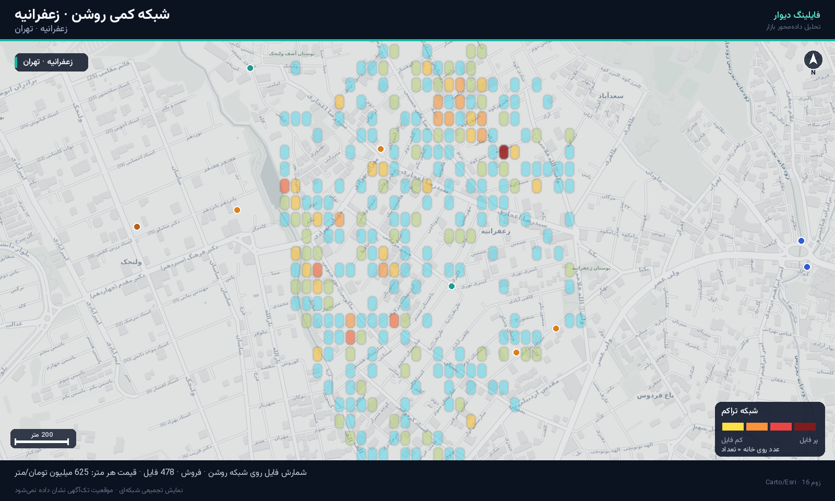Viewport: 835px width, 501px height.
Task: Click the کم فایل legend label
Action: click(x=732, y=440)
